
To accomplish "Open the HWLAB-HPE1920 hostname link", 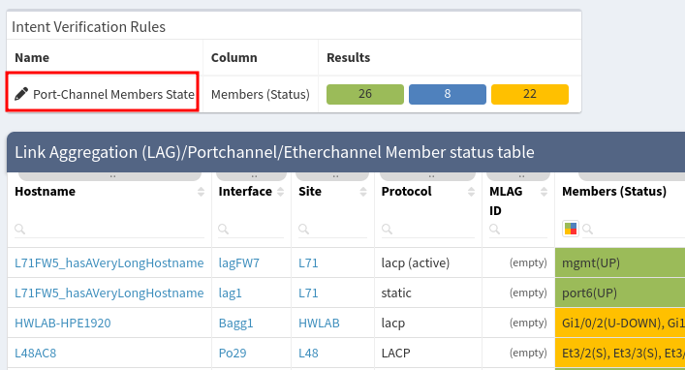I will click(63, 323).
